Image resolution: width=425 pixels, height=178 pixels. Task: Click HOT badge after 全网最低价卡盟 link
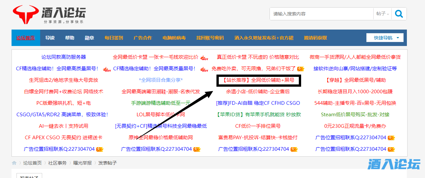click(x=204, y=58)
